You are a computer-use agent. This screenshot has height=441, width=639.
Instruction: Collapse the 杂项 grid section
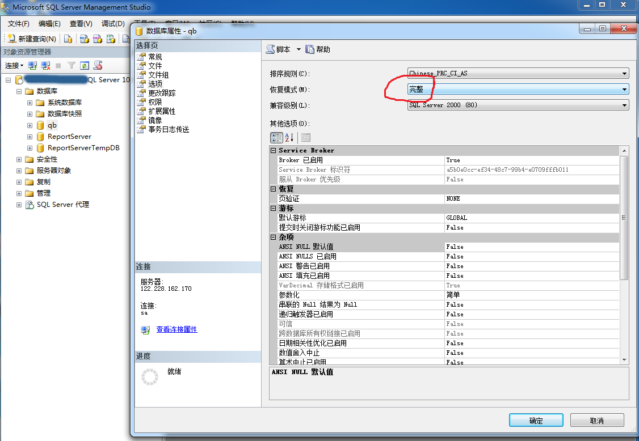click(x=273, y=237)
